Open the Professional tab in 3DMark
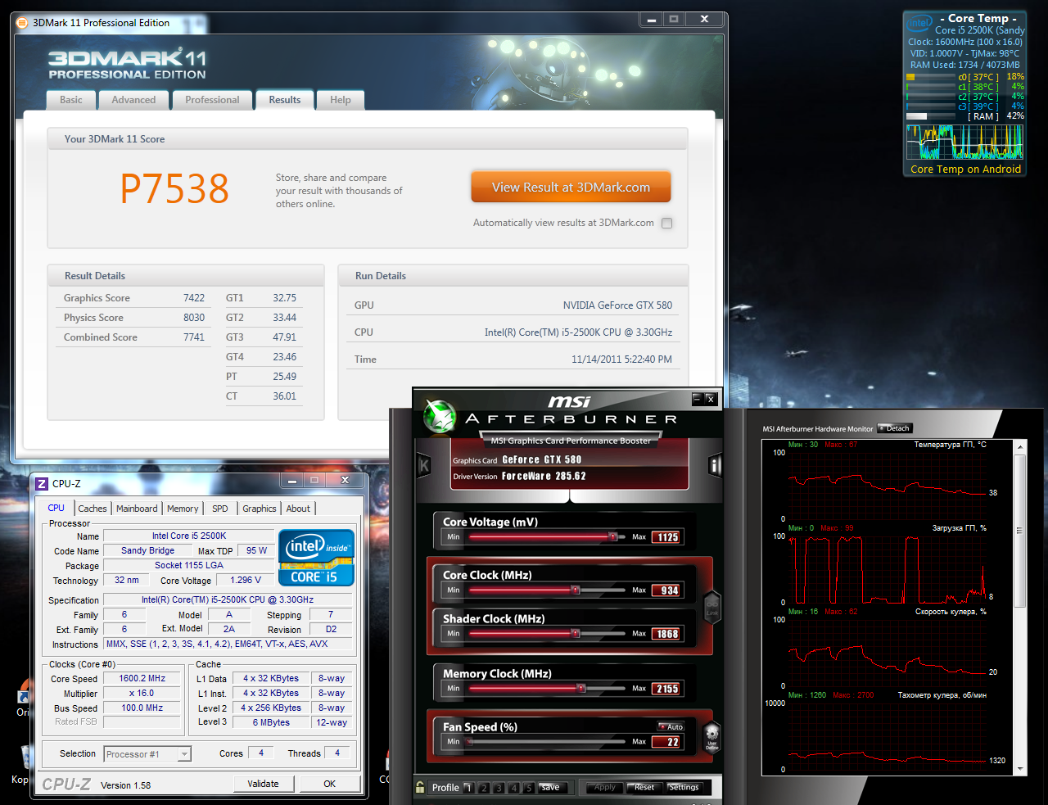The image size is (1048, 805). tap(212, 100)
